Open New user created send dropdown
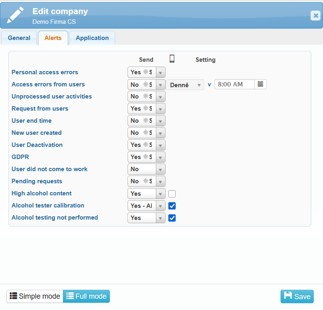The image size is (323, 310). click(x=160, y=133)
